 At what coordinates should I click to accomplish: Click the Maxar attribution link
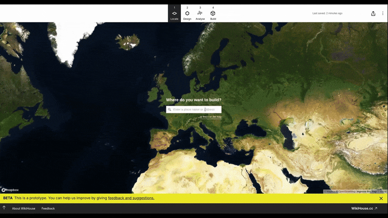[x=383, y=191]
